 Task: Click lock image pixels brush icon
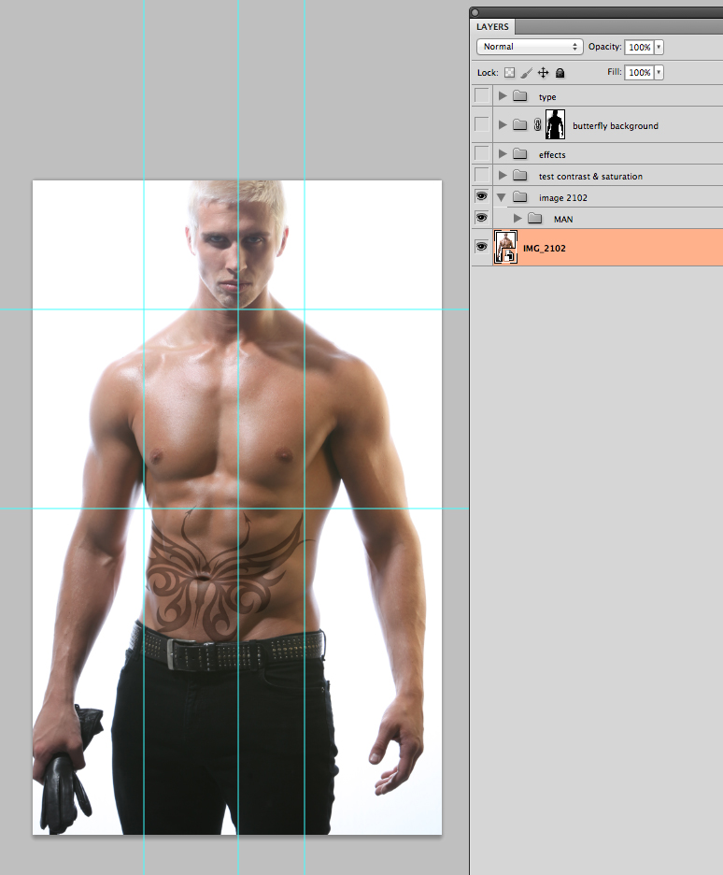click(x=526, y=73)
